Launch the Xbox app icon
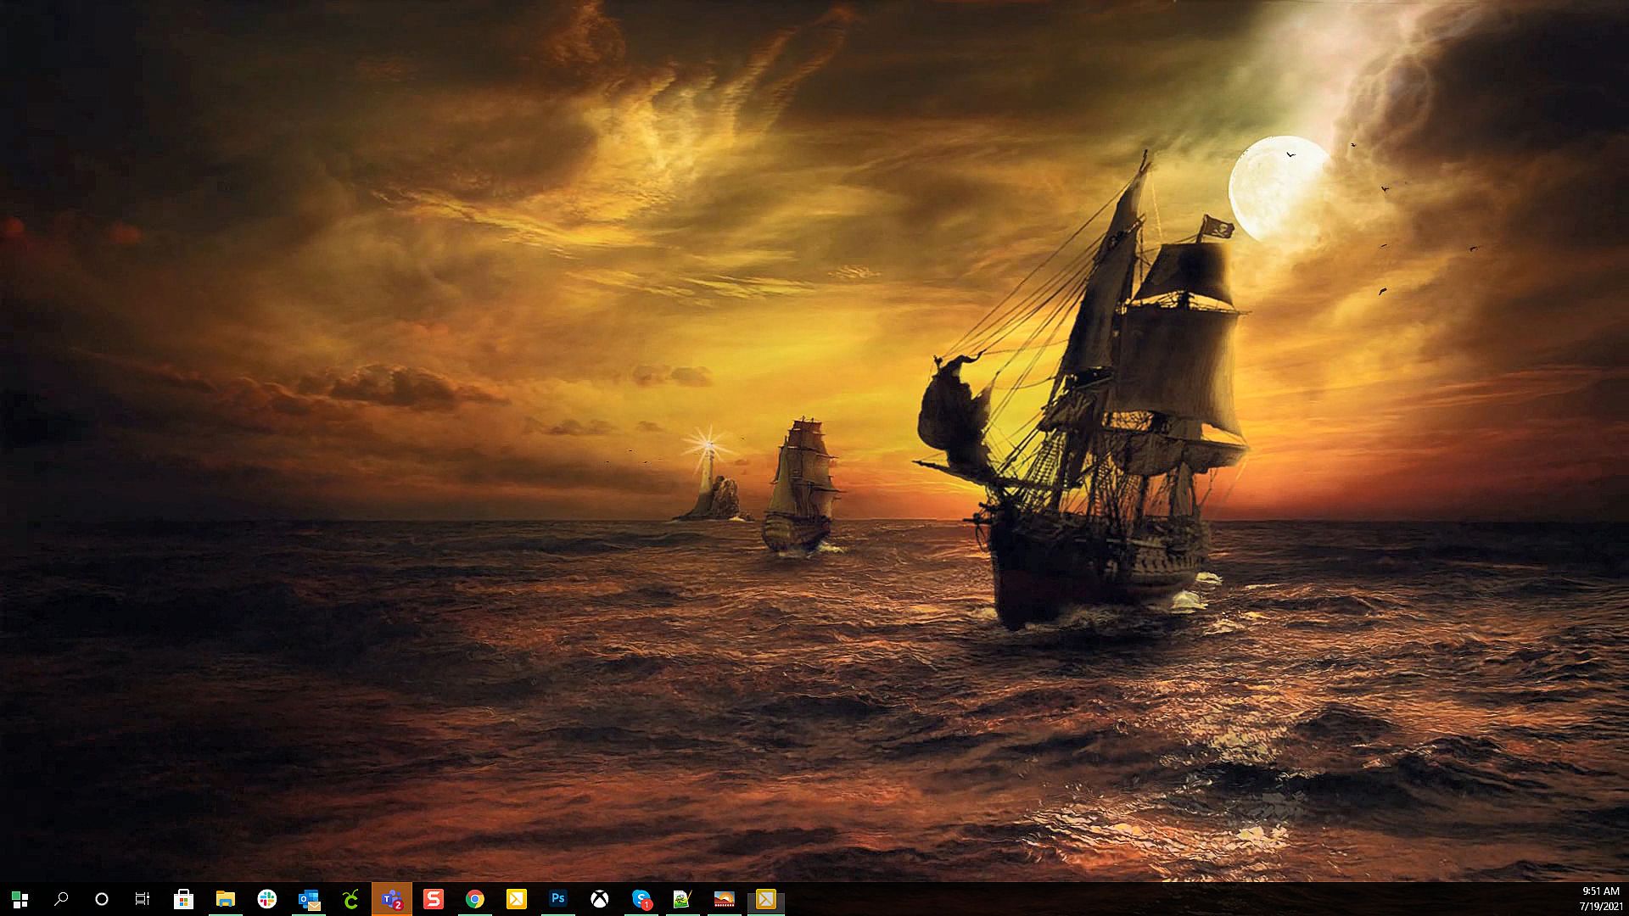Image resolution: width=1629 pixels, height=916 pixels. tap(600, 899)
